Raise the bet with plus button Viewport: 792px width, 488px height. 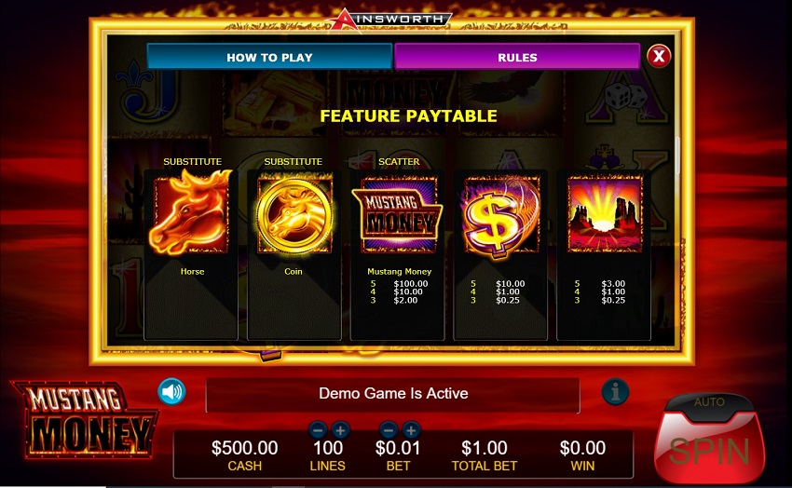coord(411,430)
